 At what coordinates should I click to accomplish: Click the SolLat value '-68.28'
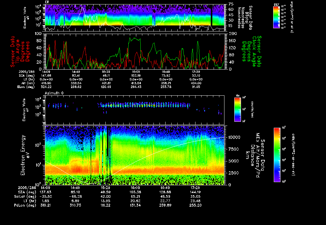(75, 197)
